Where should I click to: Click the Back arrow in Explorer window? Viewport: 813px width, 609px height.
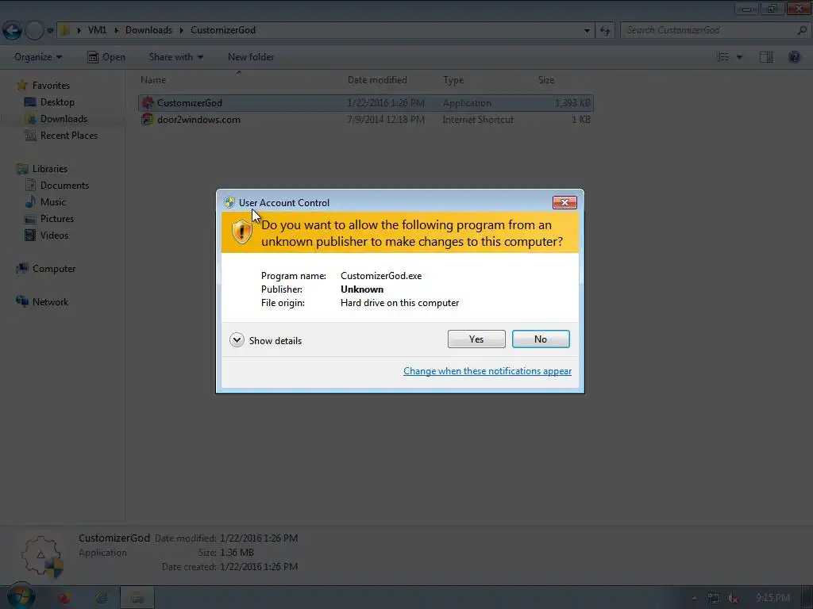click(13, 31)
